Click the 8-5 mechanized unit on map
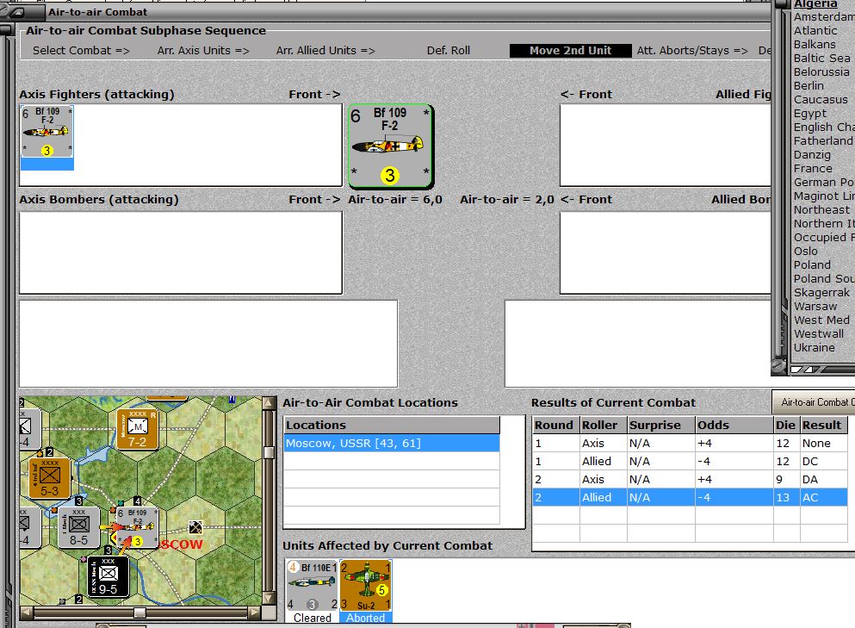This screenshot has height=628, width=855. click(78, 527)
